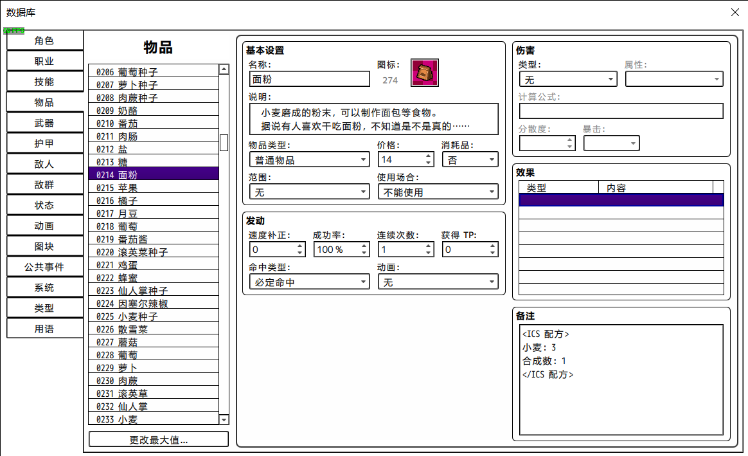Select the 类型 tab
The image size is (748, 456).
click(x=45, y=307)
